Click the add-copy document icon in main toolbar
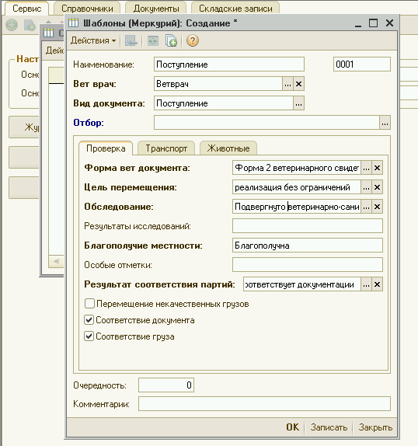418x446 pixels. pyautogui.click(x=30, y=25)
